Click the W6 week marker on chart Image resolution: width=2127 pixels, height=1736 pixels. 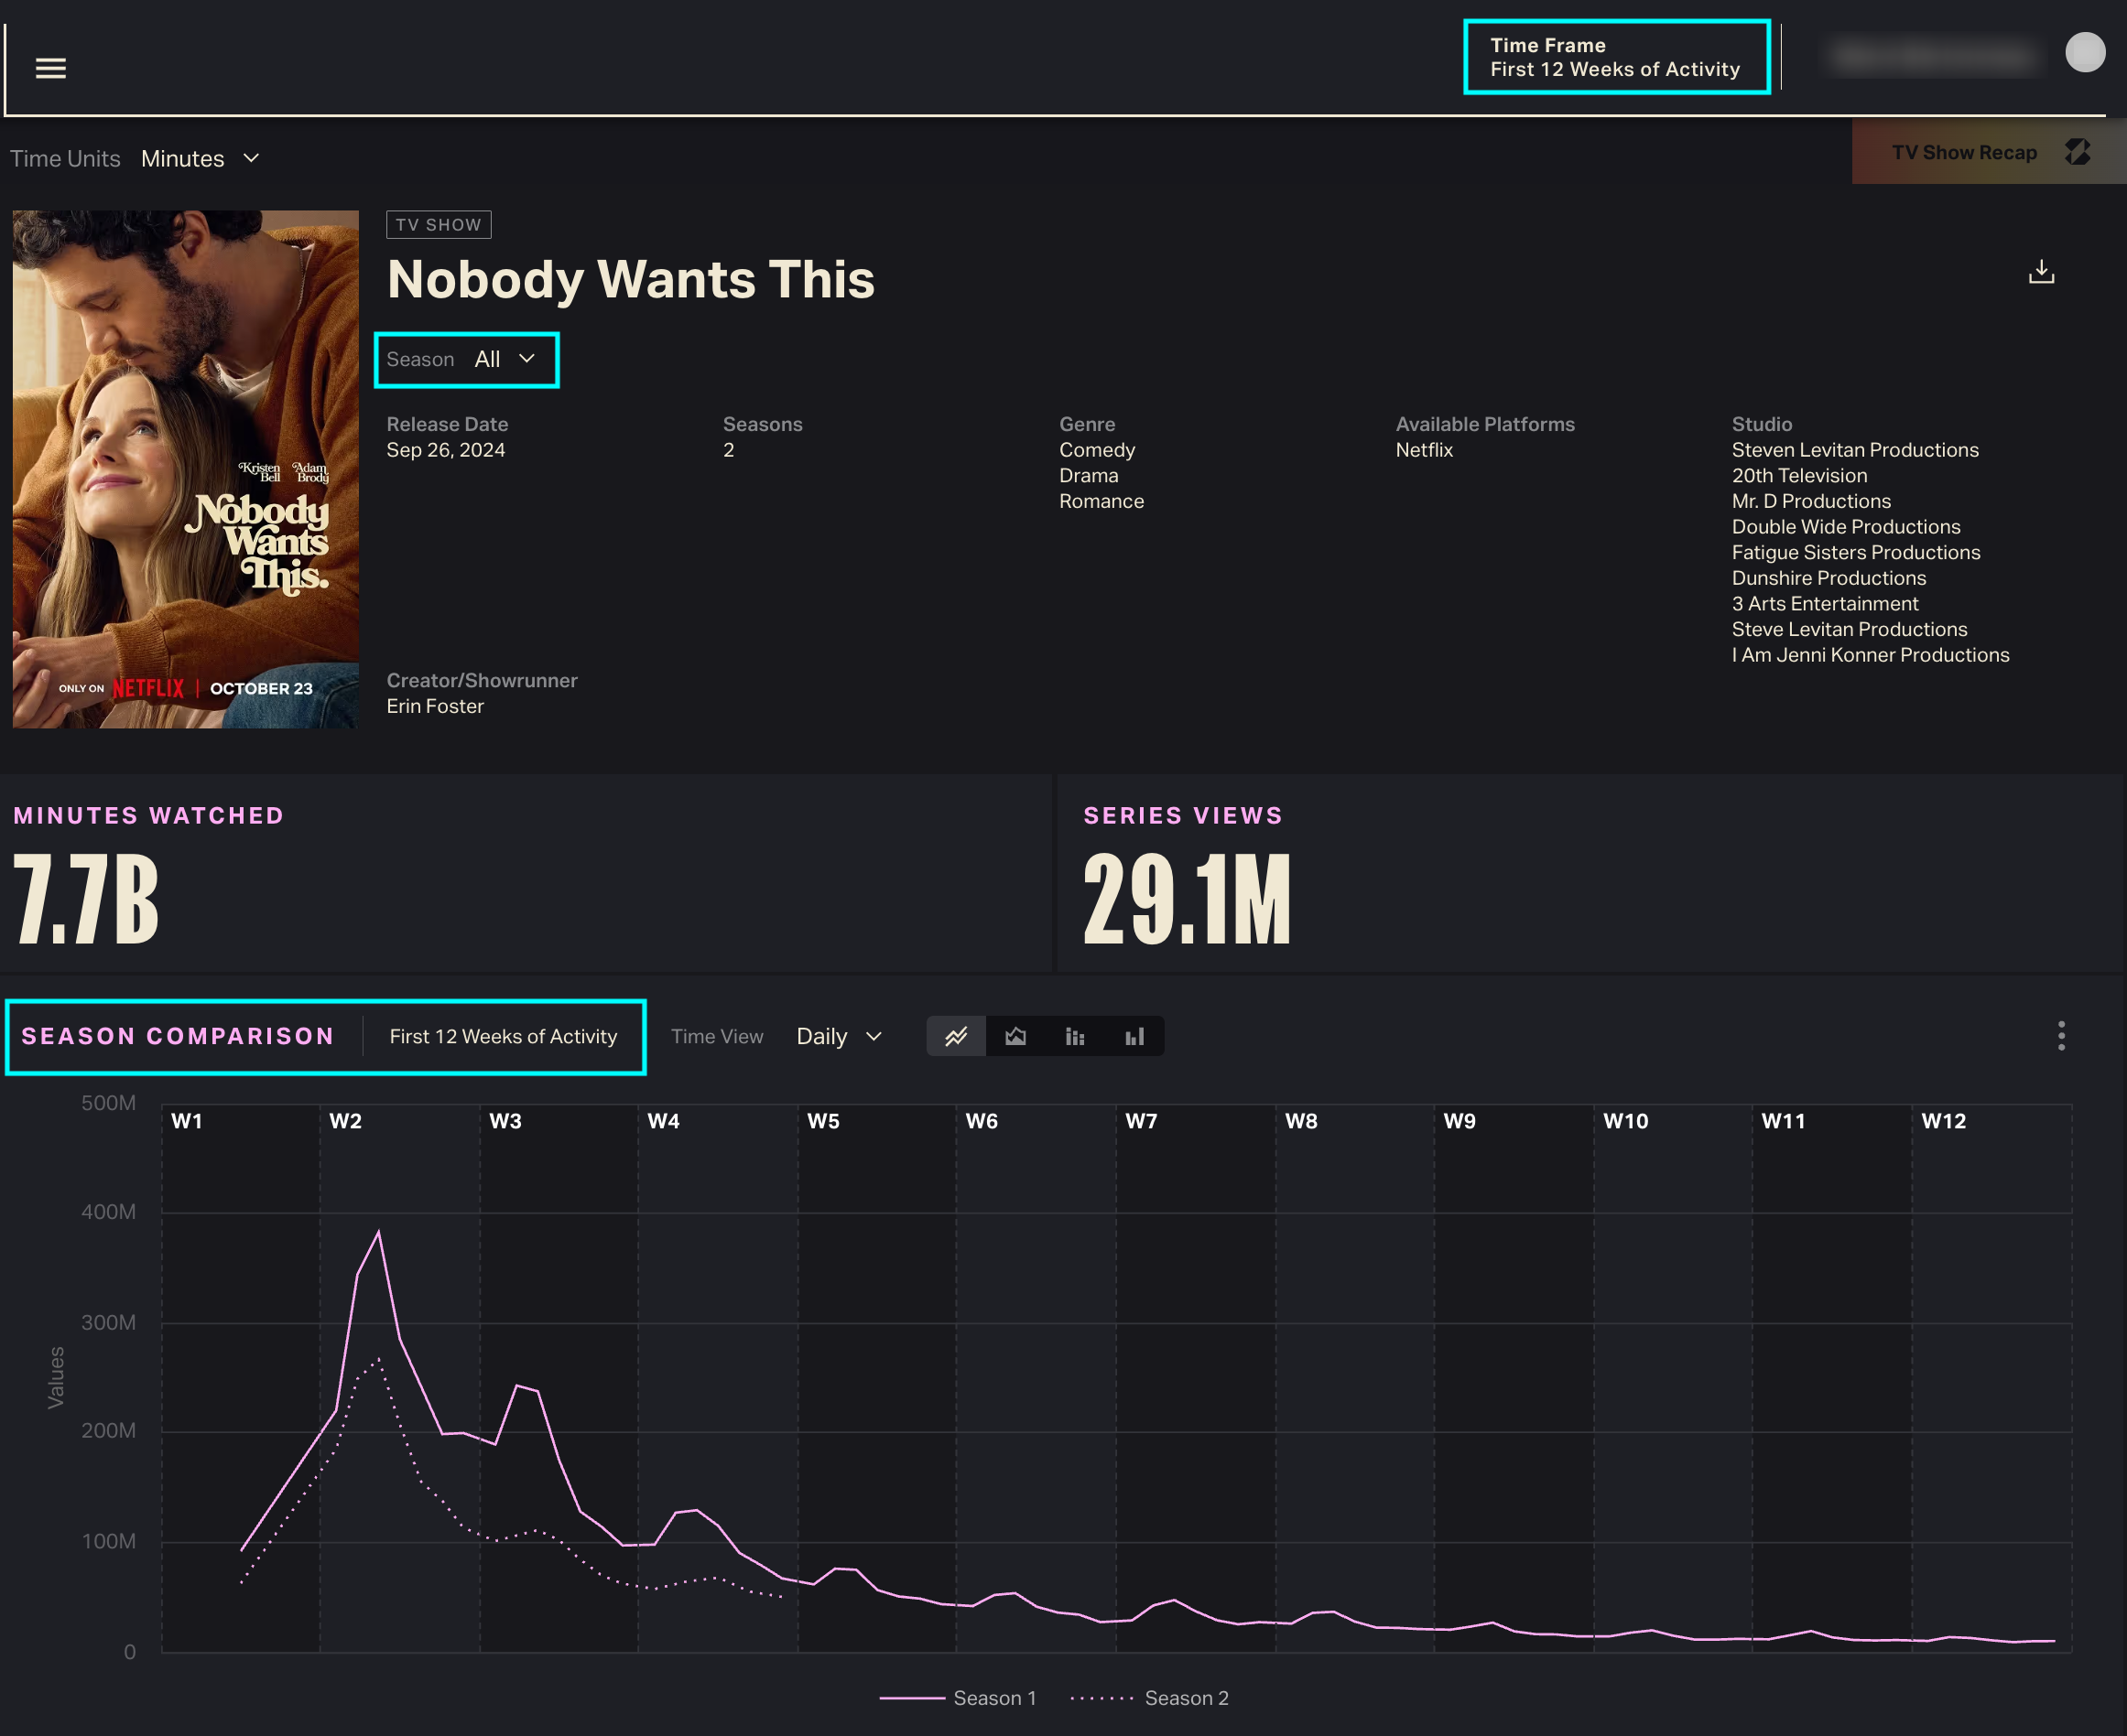click(982, 1121)
